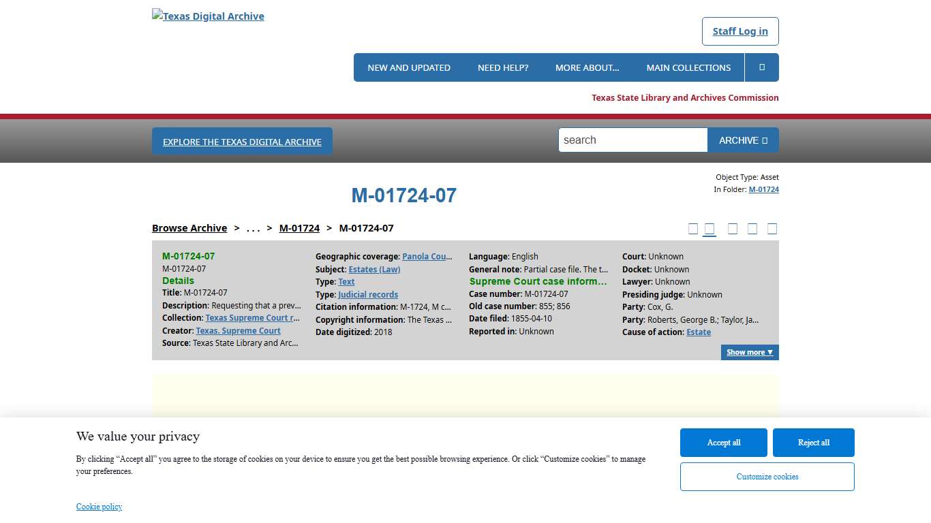Go to Browse Archive in the breadcrumb
This screenshot has height=523, width=931.
(x=189, y=228)
